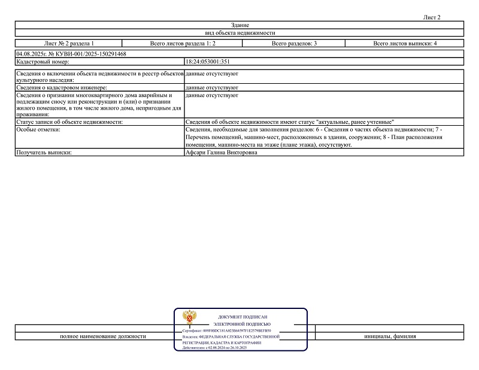The height and width of the screenshot is (370, 479).
Task: Click the "Лист 2" page label
Action: click(x=432, y=17)
